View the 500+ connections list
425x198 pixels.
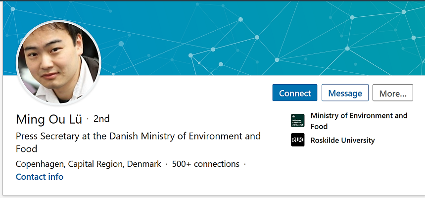[x=206, y=164]
